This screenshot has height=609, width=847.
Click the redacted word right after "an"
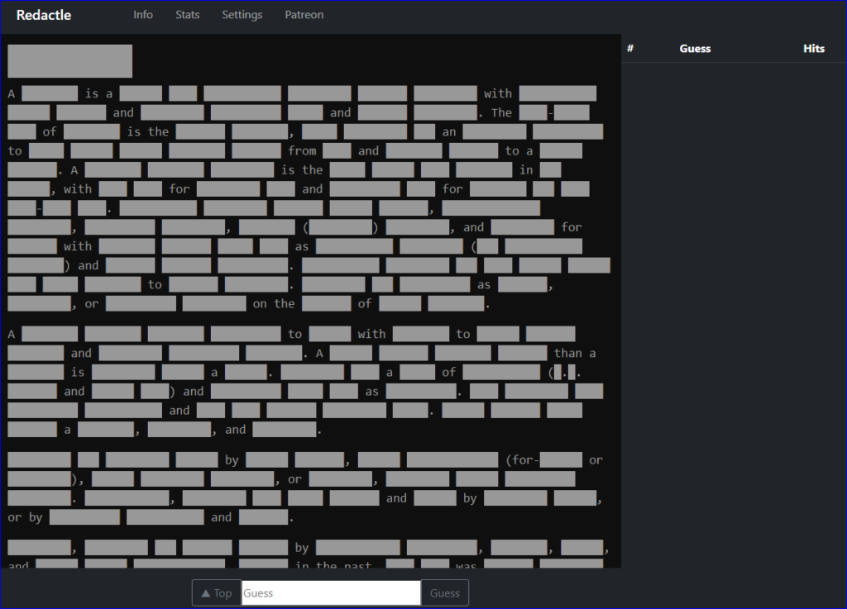(494, 131)
